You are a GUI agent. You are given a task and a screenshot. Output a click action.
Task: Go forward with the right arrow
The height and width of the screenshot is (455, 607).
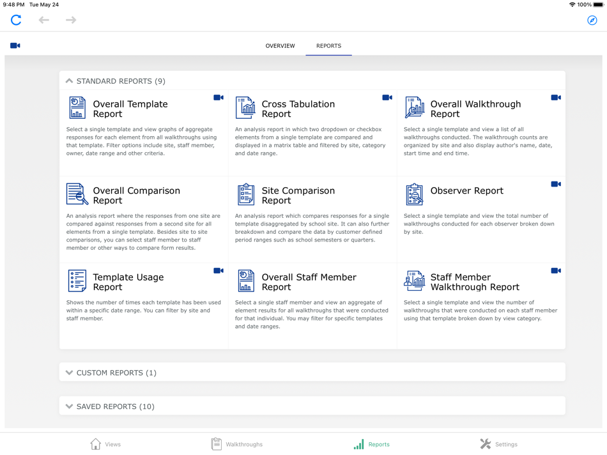tap(71, 20)
